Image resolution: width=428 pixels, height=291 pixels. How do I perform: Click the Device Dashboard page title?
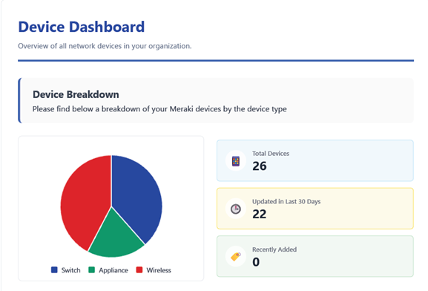82,27
